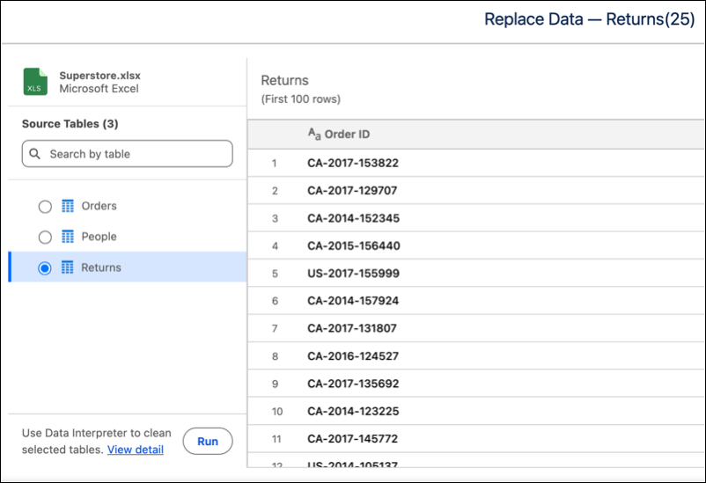Image resolution: width=706 pixels, height=483 pixels.
Task: Click the People table grid icon
Action: (x=68, y=237)
